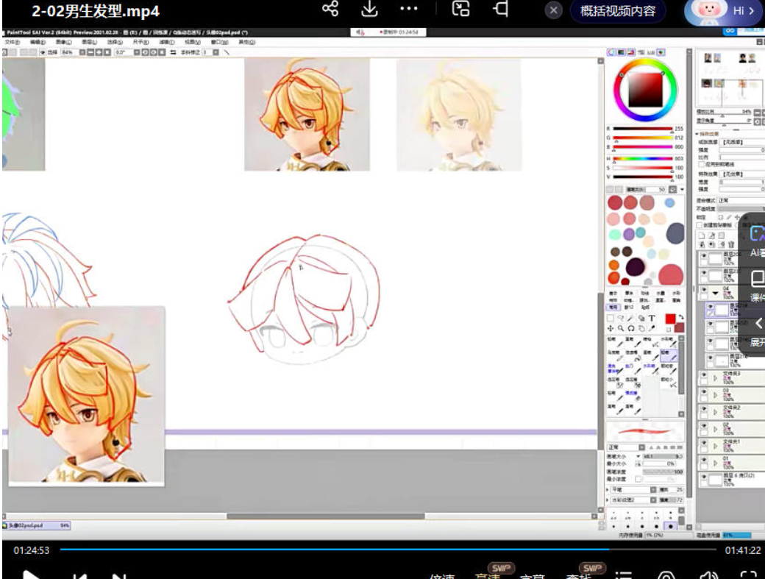Click the highlighted 铅笔 brush preset
This screenshot has height=579, width=765.
click(x=669, y=355)
